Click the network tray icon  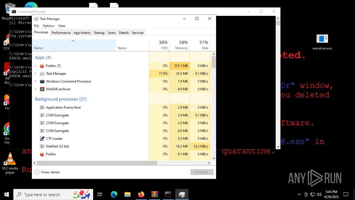click(313, 194)
